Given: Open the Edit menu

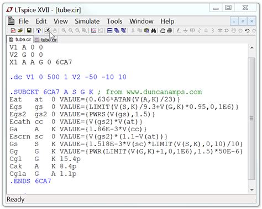Looking at the screenshot, I should [x=41, y=22].
